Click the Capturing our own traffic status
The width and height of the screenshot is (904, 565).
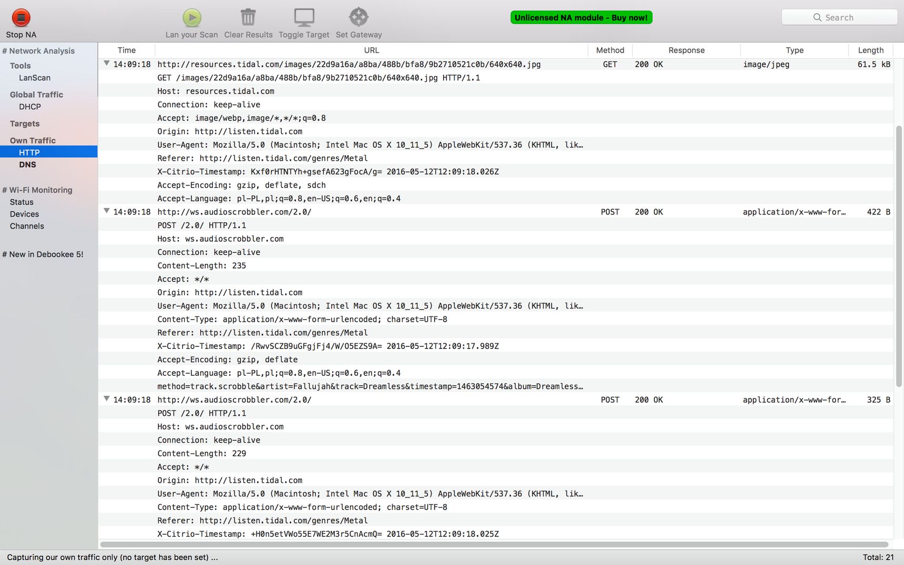112,557
